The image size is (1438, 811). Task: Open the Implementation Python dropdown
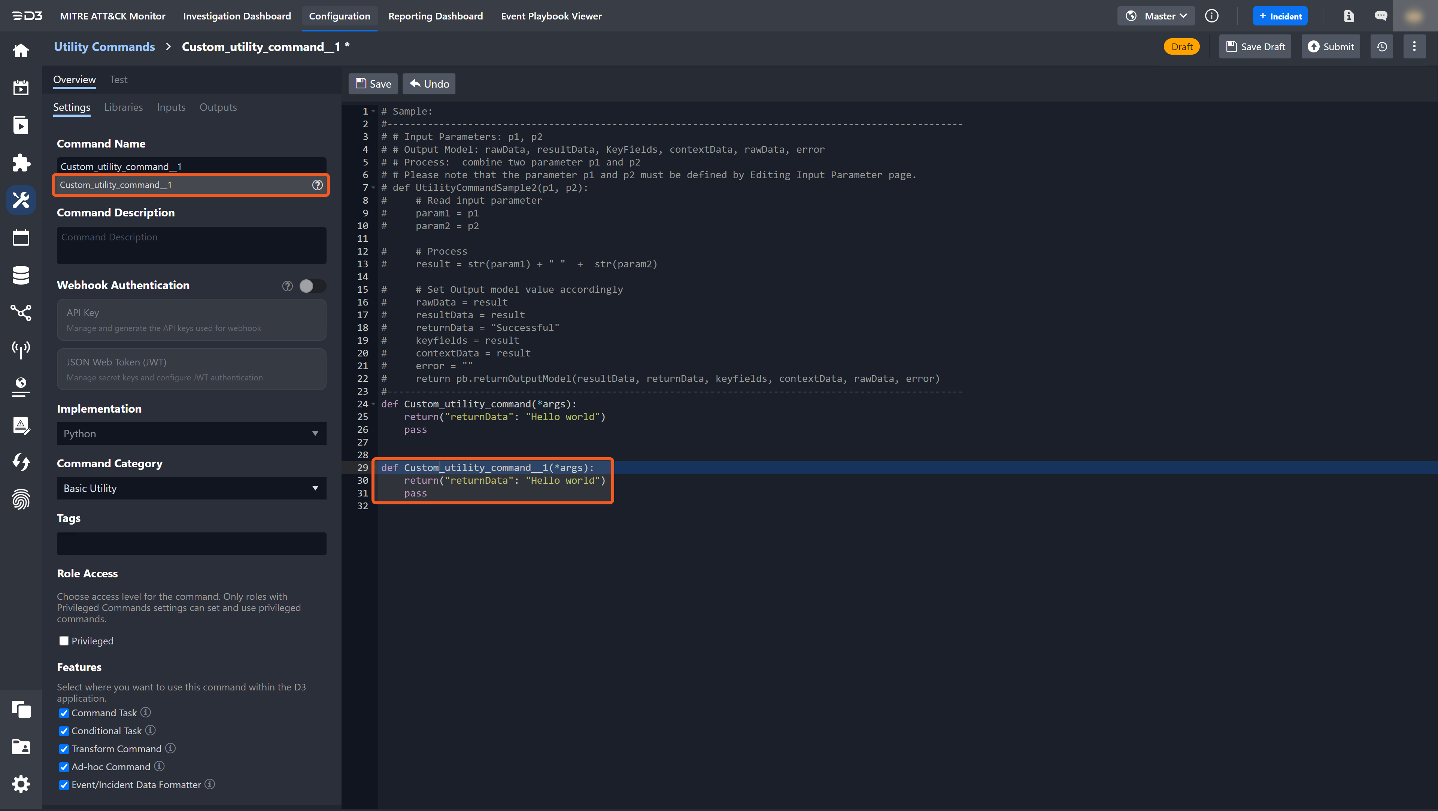[191, 434]
